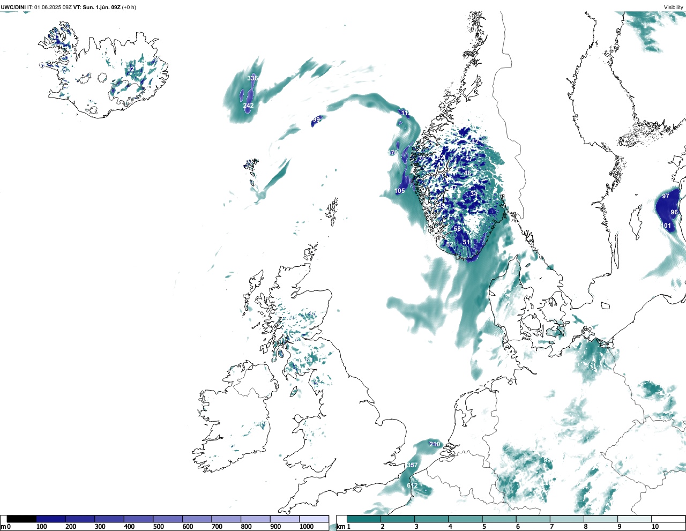Click the '1000' tick label on the legend

pos(307,527)
